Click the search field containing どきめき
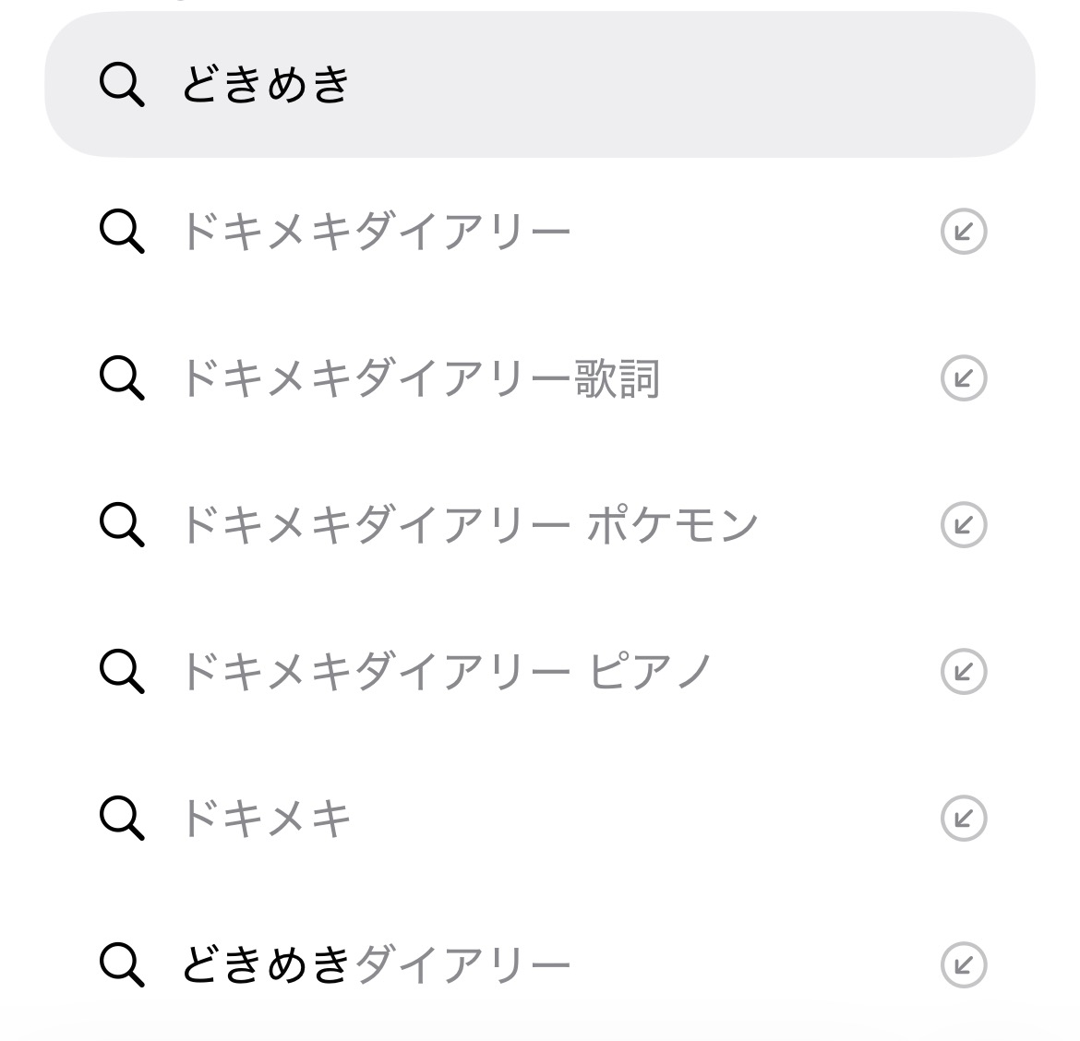 554,85
